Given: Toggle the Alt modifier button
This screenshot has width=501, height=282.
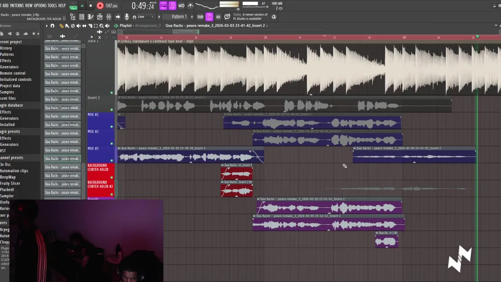Looking at the screenshot, I should pos(218,17).
